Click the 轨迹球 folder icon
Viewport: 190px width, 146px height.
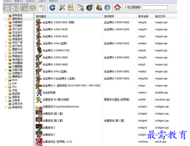click(x=10, y=93)
